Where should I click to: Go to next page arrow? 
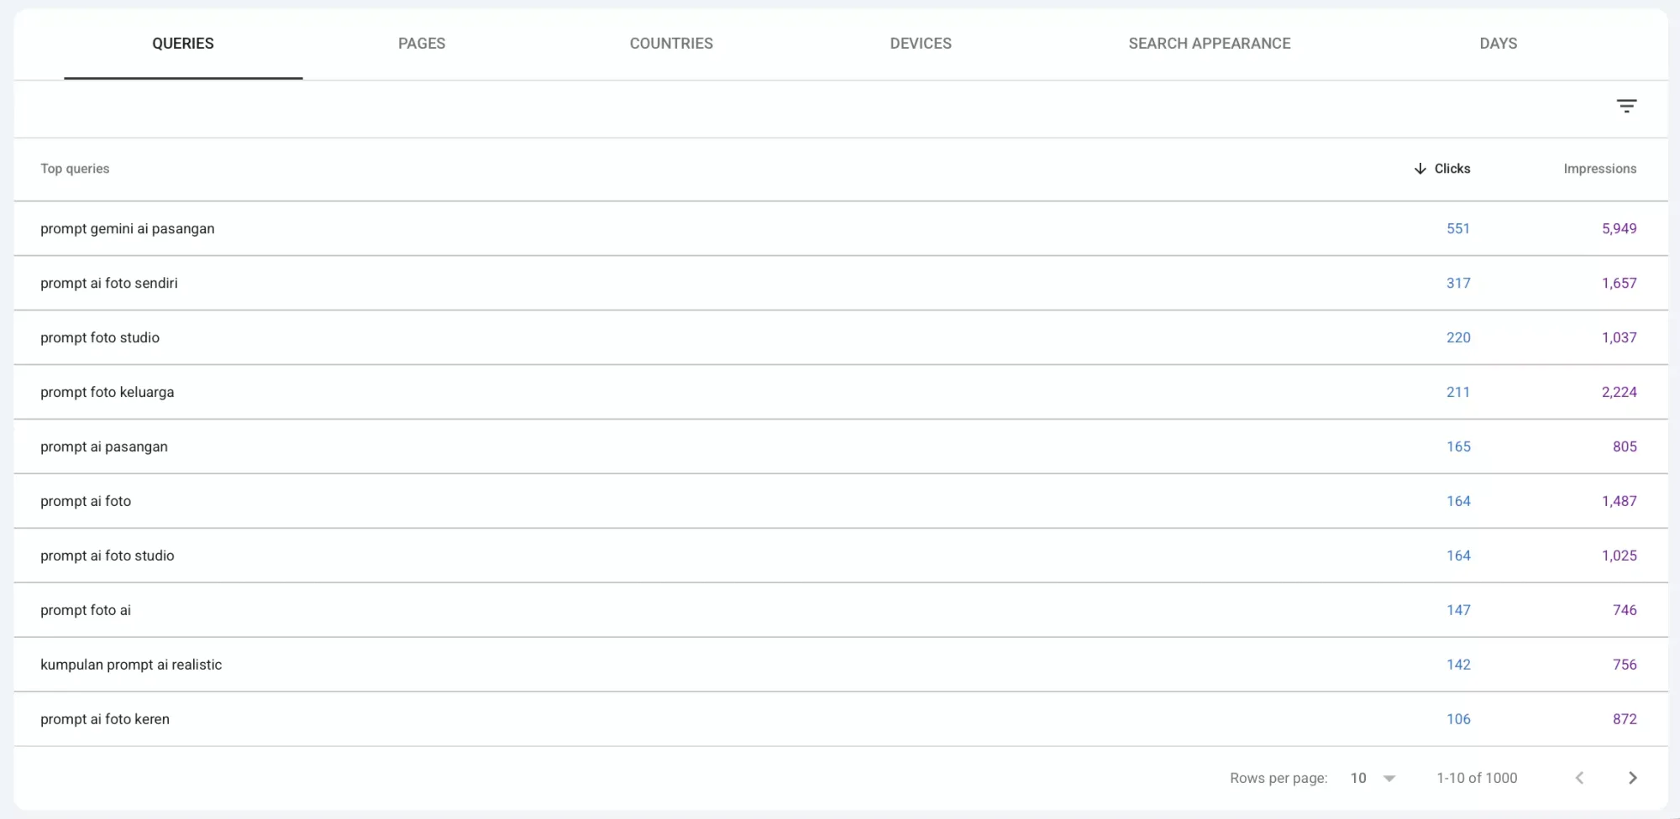click(x=1632, y=778)
